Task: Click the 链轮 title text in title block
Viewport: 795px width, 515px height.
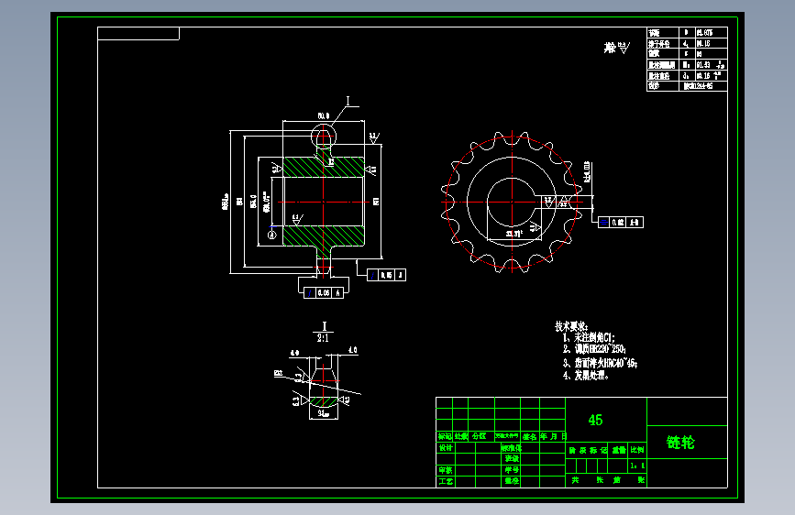Action: pyautogui.click(x=680, y=443)
